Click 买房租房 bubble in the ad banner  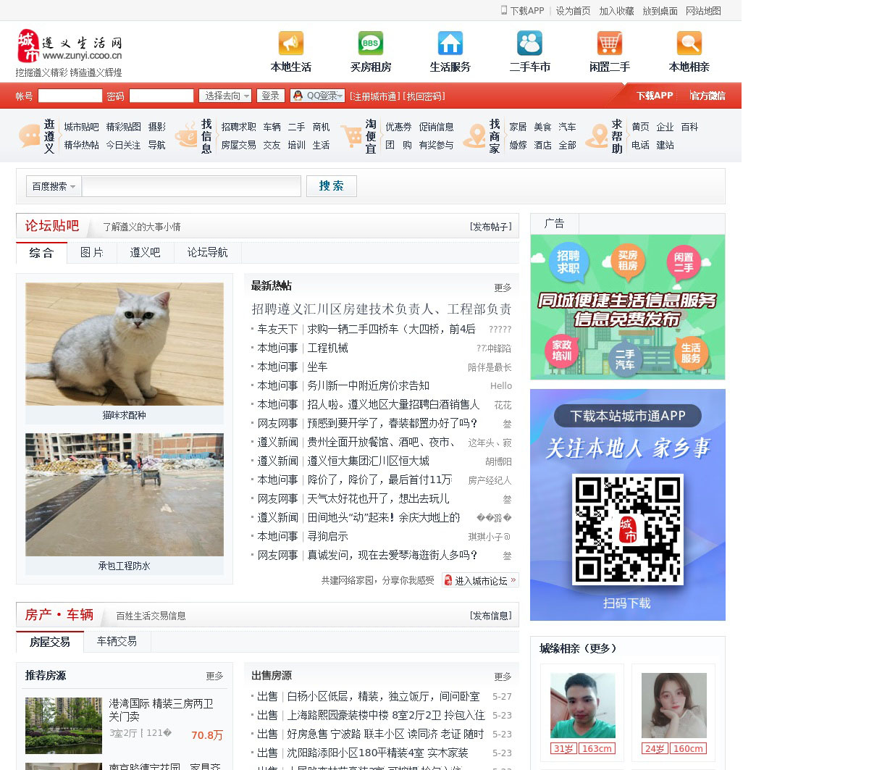point(628,261)
